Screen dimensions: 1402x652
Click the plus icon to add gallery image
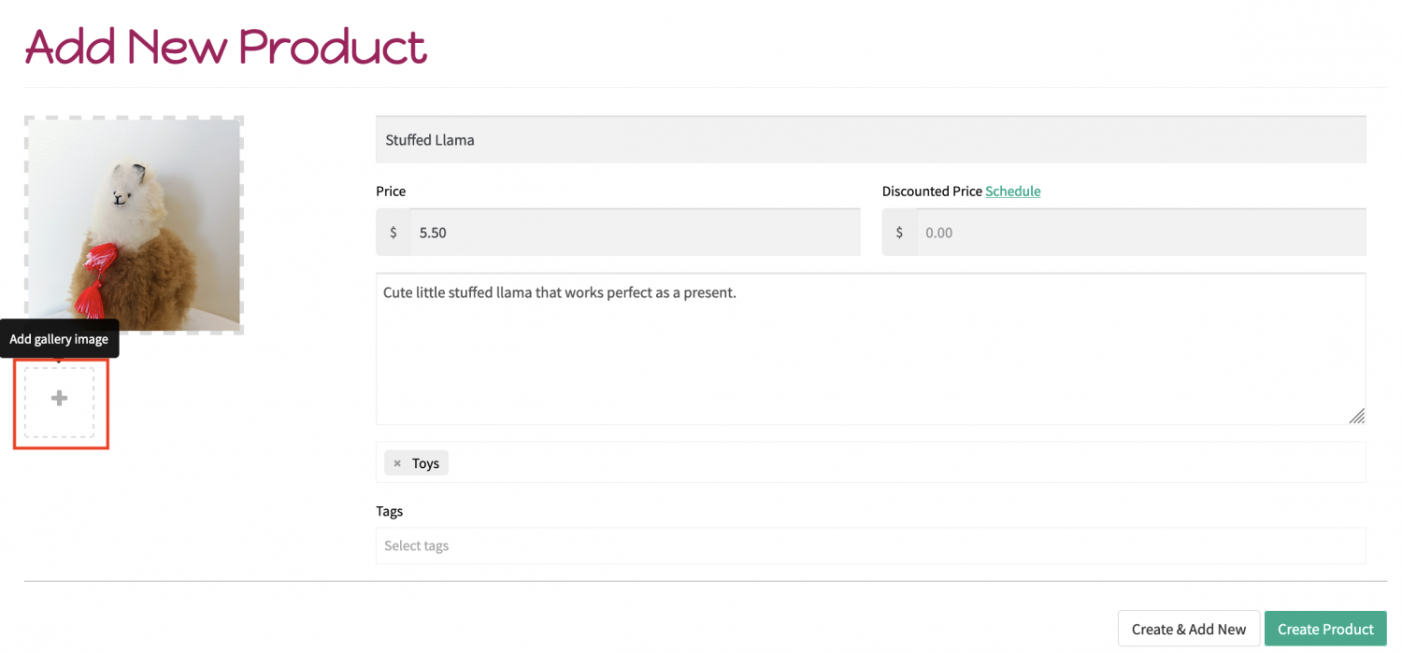59,399
